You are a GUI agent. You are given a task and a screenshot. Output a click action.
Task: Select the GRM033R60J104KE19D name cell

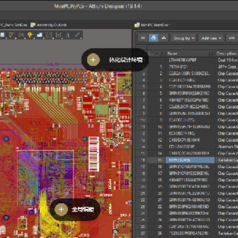pyautogui.click(x=189, y=206)
